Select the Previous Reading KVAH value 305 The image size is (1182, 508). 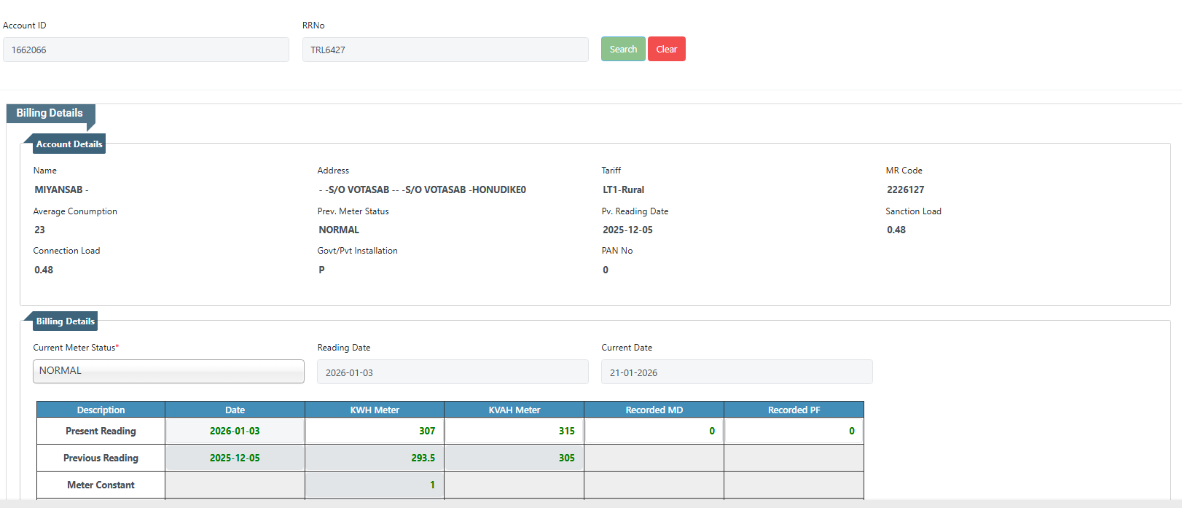tap(514, 458)
